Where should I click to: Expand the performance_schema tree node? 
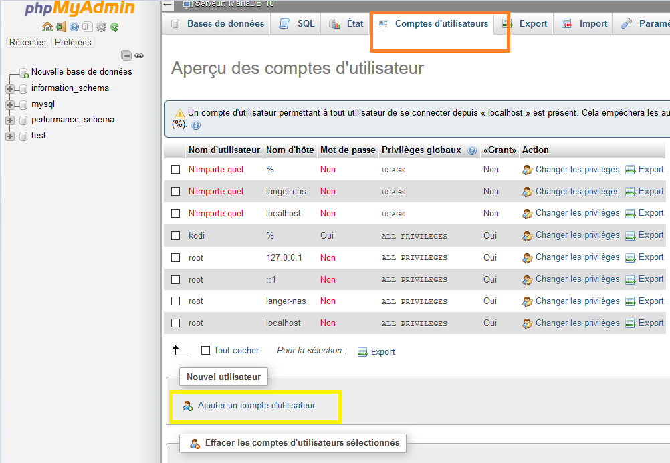(10, 120)
